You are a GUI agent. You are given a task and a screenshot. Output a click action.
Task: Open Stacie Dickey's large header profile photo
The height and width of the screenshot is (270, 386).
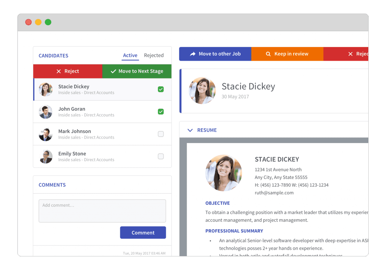[202, 90]
